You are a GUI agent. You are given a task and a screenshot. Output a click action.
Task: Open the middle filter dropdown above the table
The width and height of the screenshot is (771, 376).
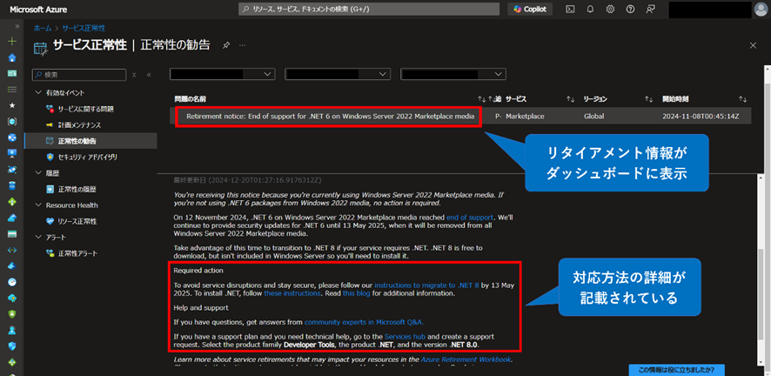(x=338, y=74)
